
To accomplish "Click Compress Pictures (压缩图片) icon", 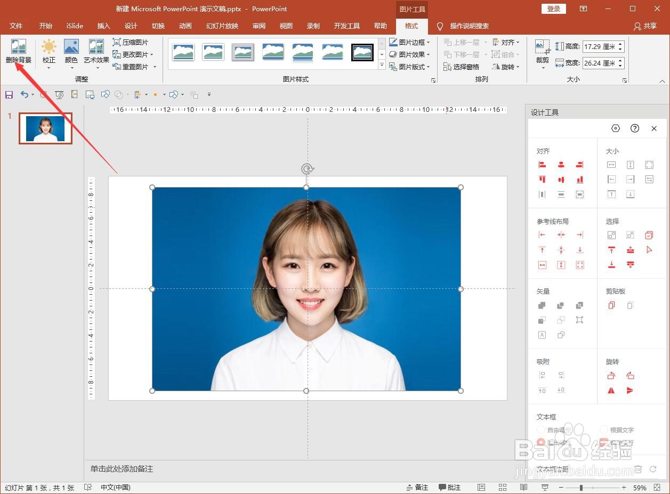I will pos(117,42).
